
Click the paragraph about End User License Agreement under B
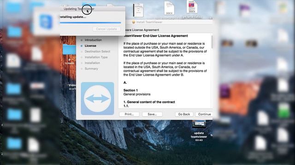165,69
